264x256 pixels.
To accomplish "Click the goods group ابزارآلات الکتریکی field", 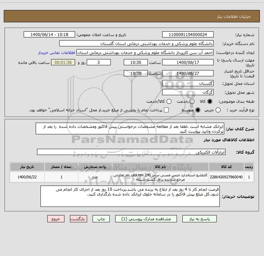I will click(131, 152).
